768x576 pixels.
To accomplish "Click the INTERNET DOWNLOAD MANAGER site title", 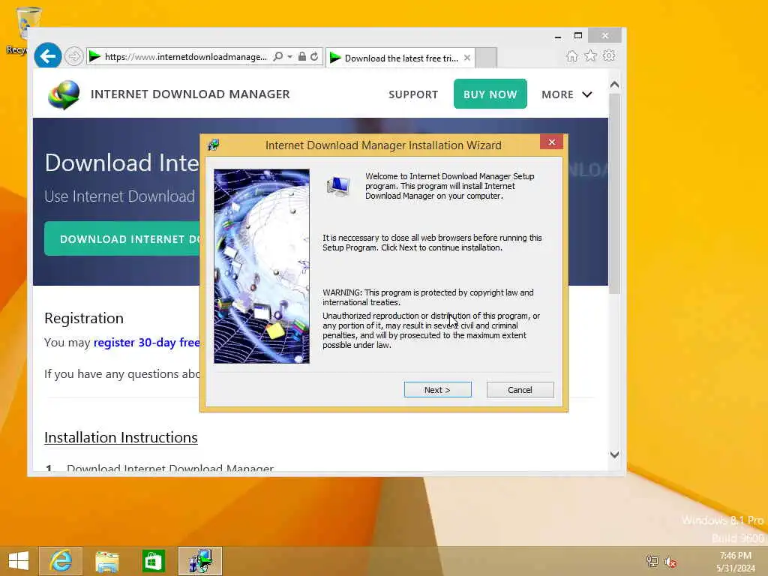I will [190, 94].
